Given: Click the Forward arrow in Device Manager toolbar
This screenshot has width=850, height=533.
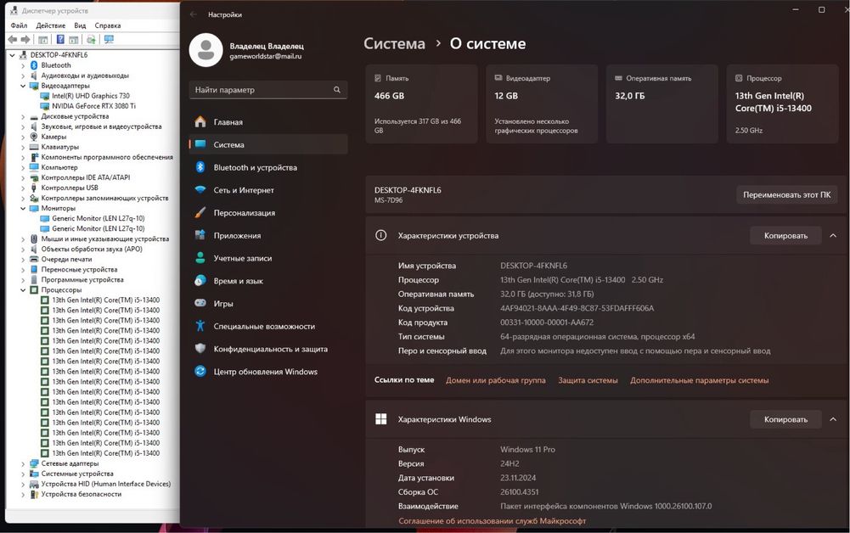Looking at the screenshot, I should coord(25,40).
